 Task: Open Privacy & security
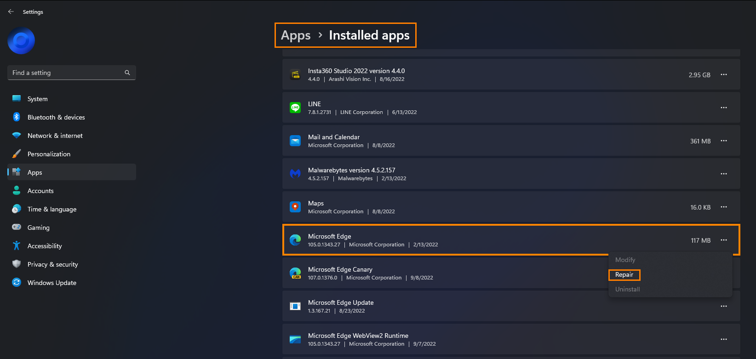click(x=72, y=264)
